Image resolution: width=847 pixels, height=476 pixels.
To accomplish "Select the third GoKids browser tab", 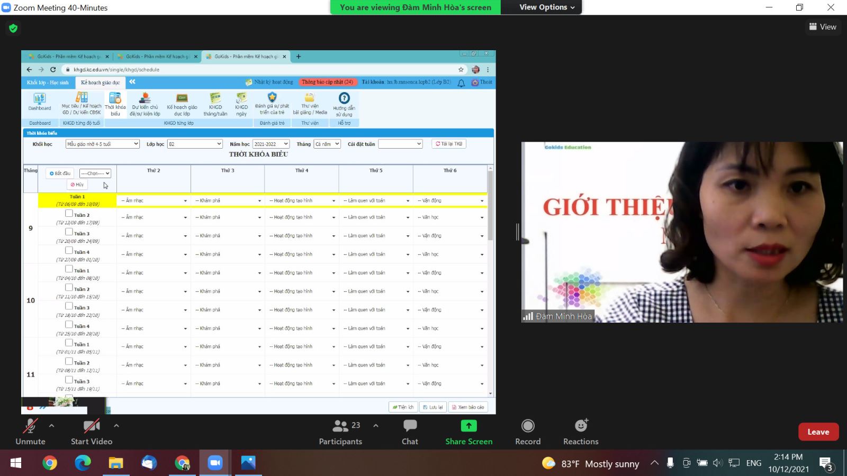I will click(244, 57).
